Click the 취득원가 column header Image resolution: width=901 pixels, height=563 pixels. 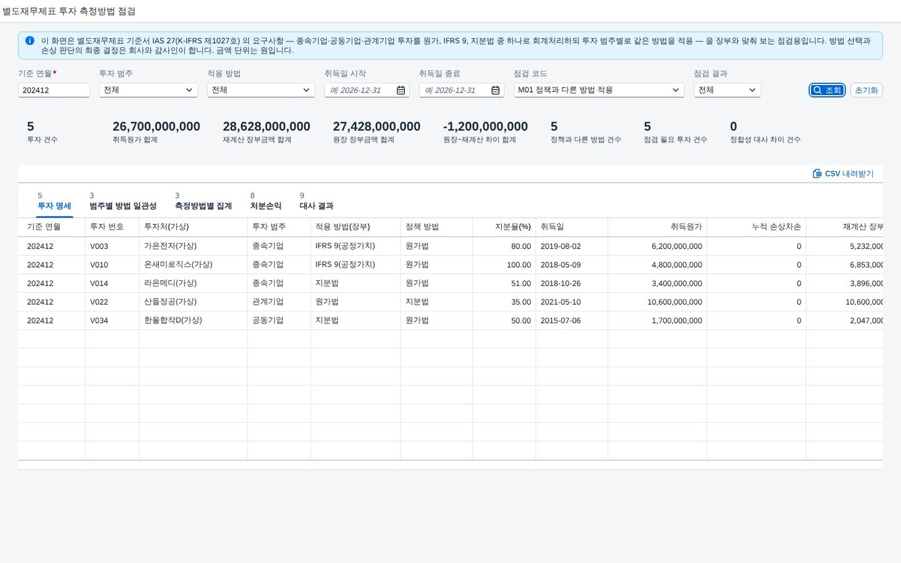(x=658, y=227)
